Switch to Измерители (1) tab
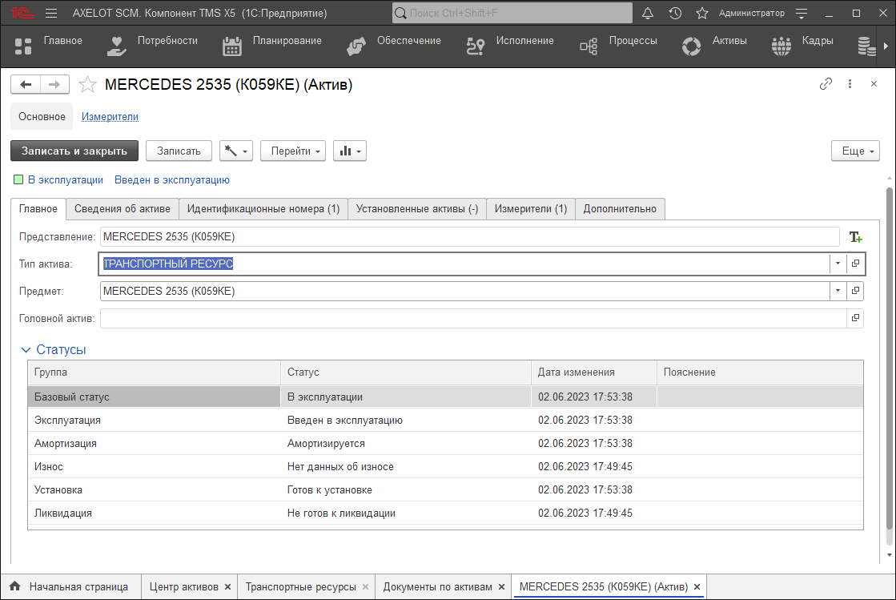 coord(531,209)
